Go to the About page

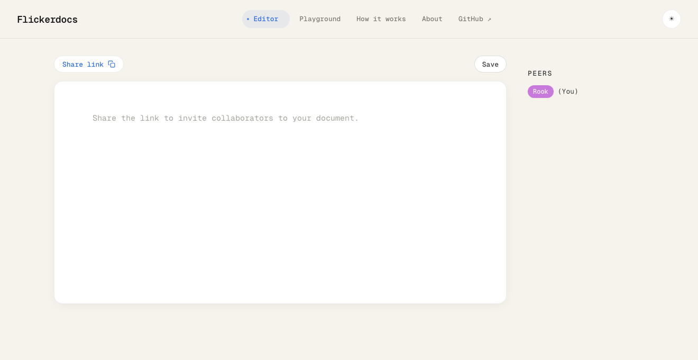(x=432, y=19)
